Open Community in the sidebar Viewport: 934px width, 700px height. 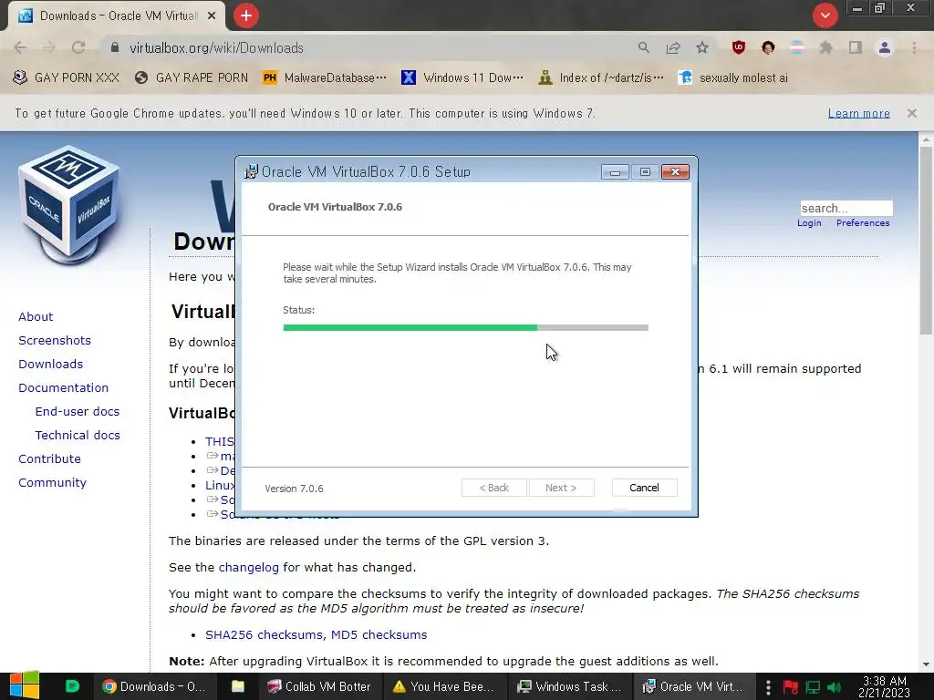coord(52,483)
